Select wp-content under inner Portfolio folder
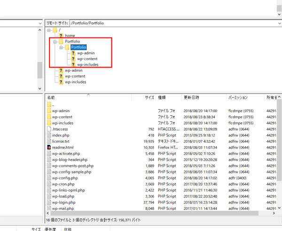This screenshot has height=231, width=282. (87, 59)
